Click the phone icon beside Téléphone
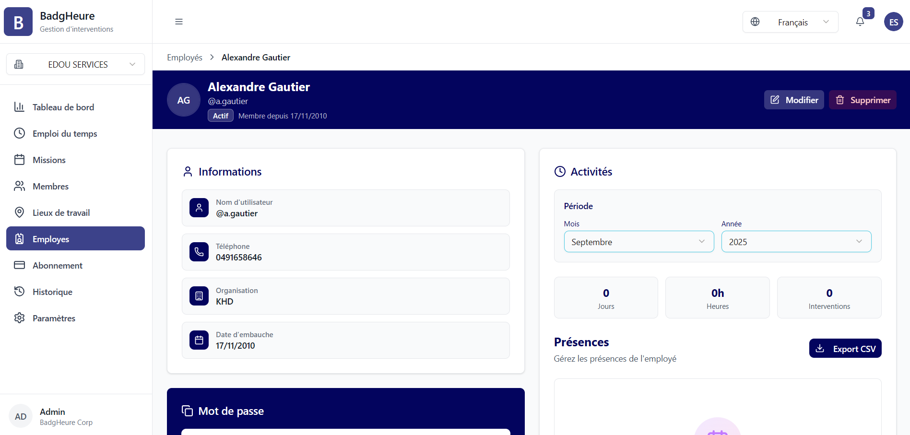910x435 pixels. click(x=199, y=252)
